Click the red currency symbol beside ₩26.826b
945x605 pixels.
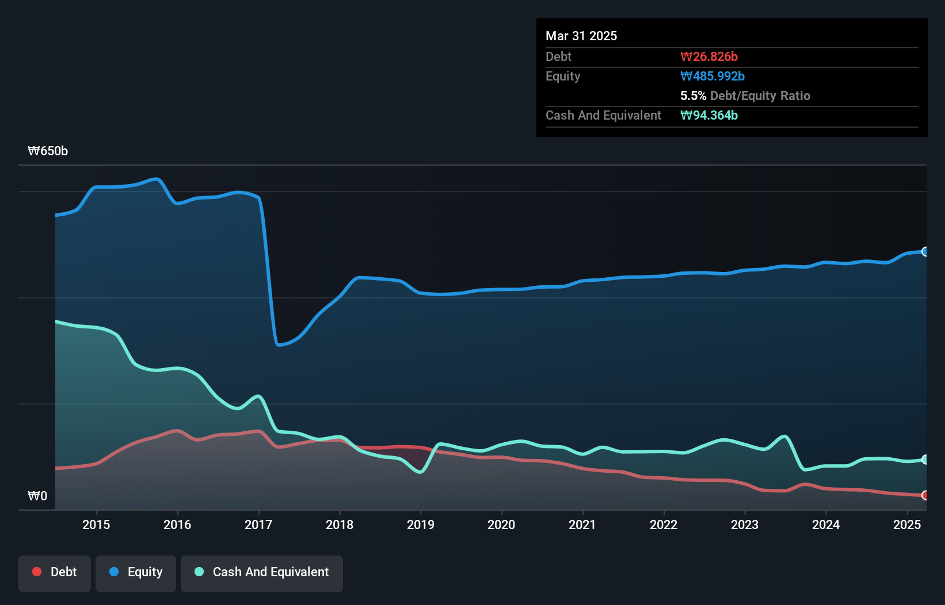[685, 56]
